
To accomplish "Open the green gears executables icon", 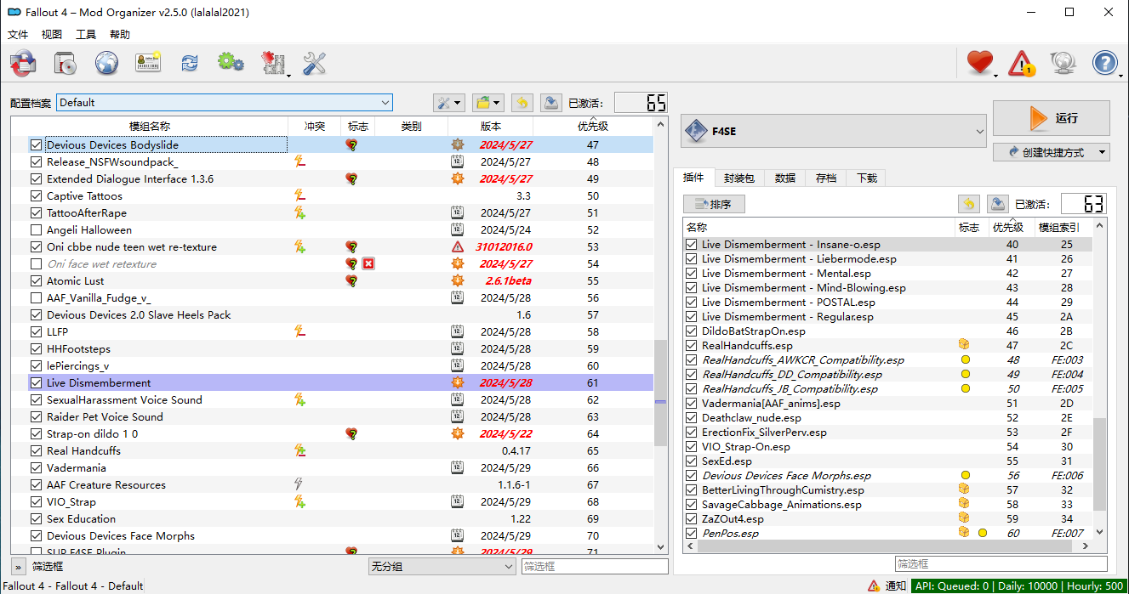I will 231,62.
